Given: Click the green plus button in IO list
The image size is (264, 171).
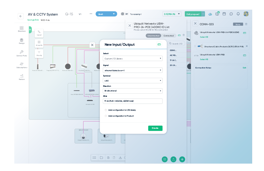Looking at the screenshot, I should [x=182, y=159].
